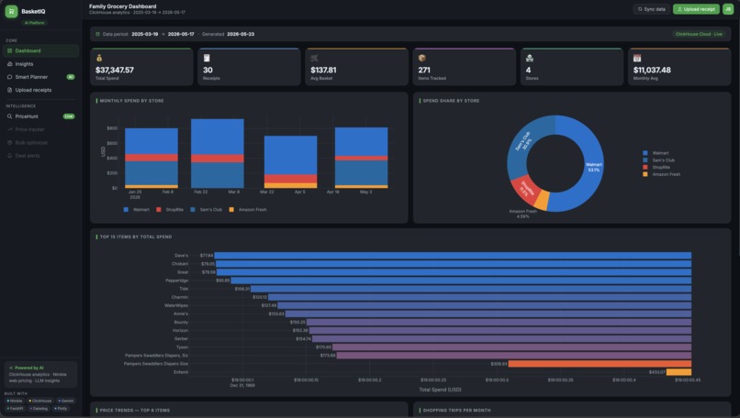Click the cart icon on Avg Basket card

pyautogui.click(x=314, y=58)
